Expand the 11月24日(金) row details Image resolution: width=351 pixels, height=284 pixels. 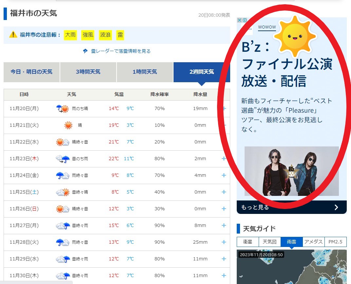[224, 175]
